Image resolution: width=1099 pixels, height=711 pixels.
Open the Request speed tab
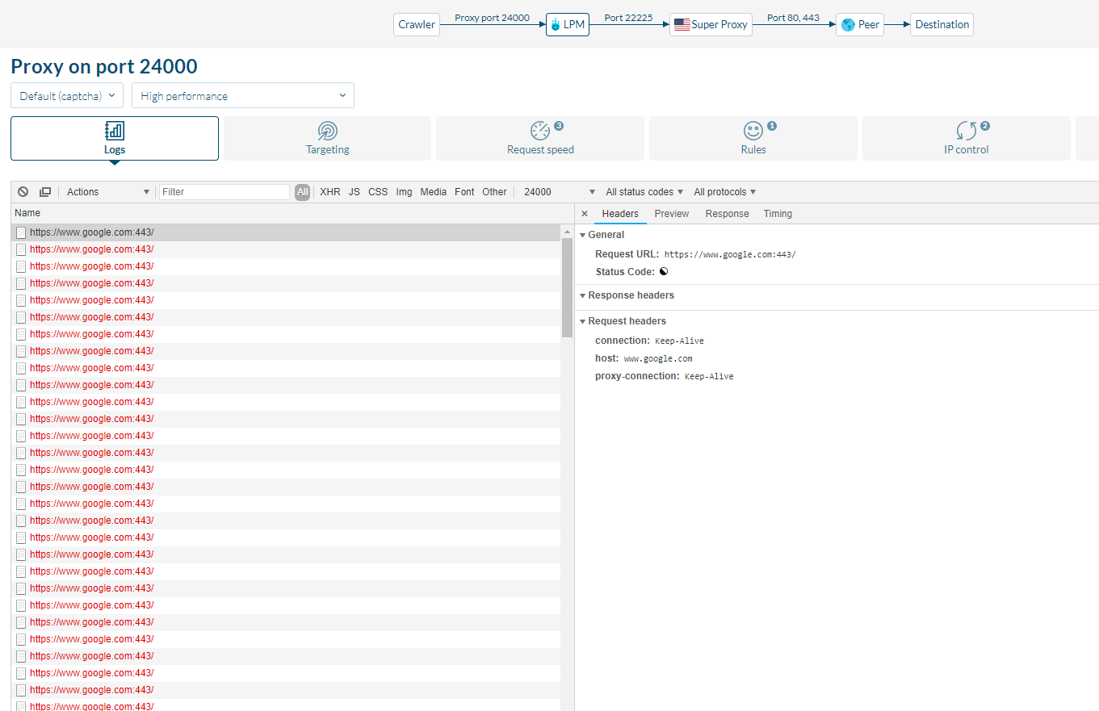(x=540, y=139)
